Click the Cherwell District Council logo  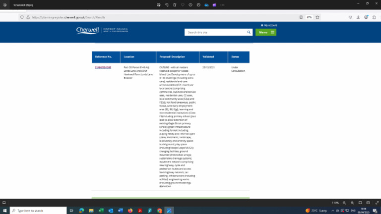coord(102,31)
